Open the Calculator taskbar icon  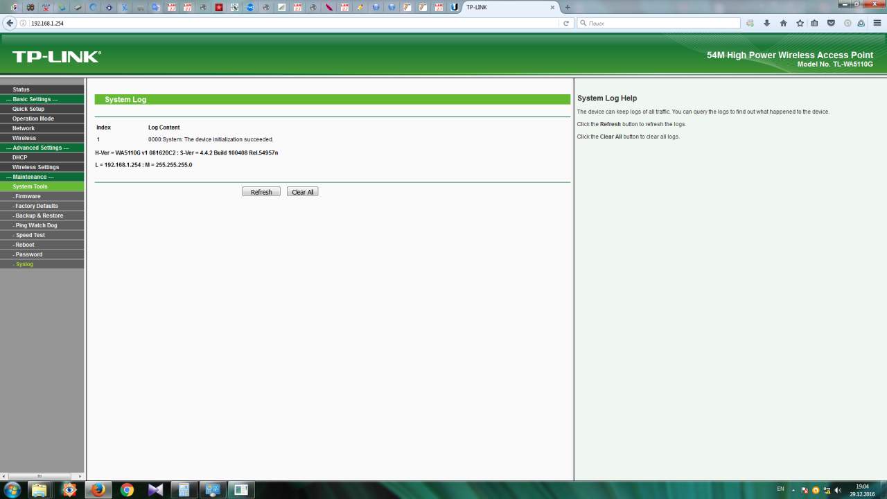tap(184, 490)
